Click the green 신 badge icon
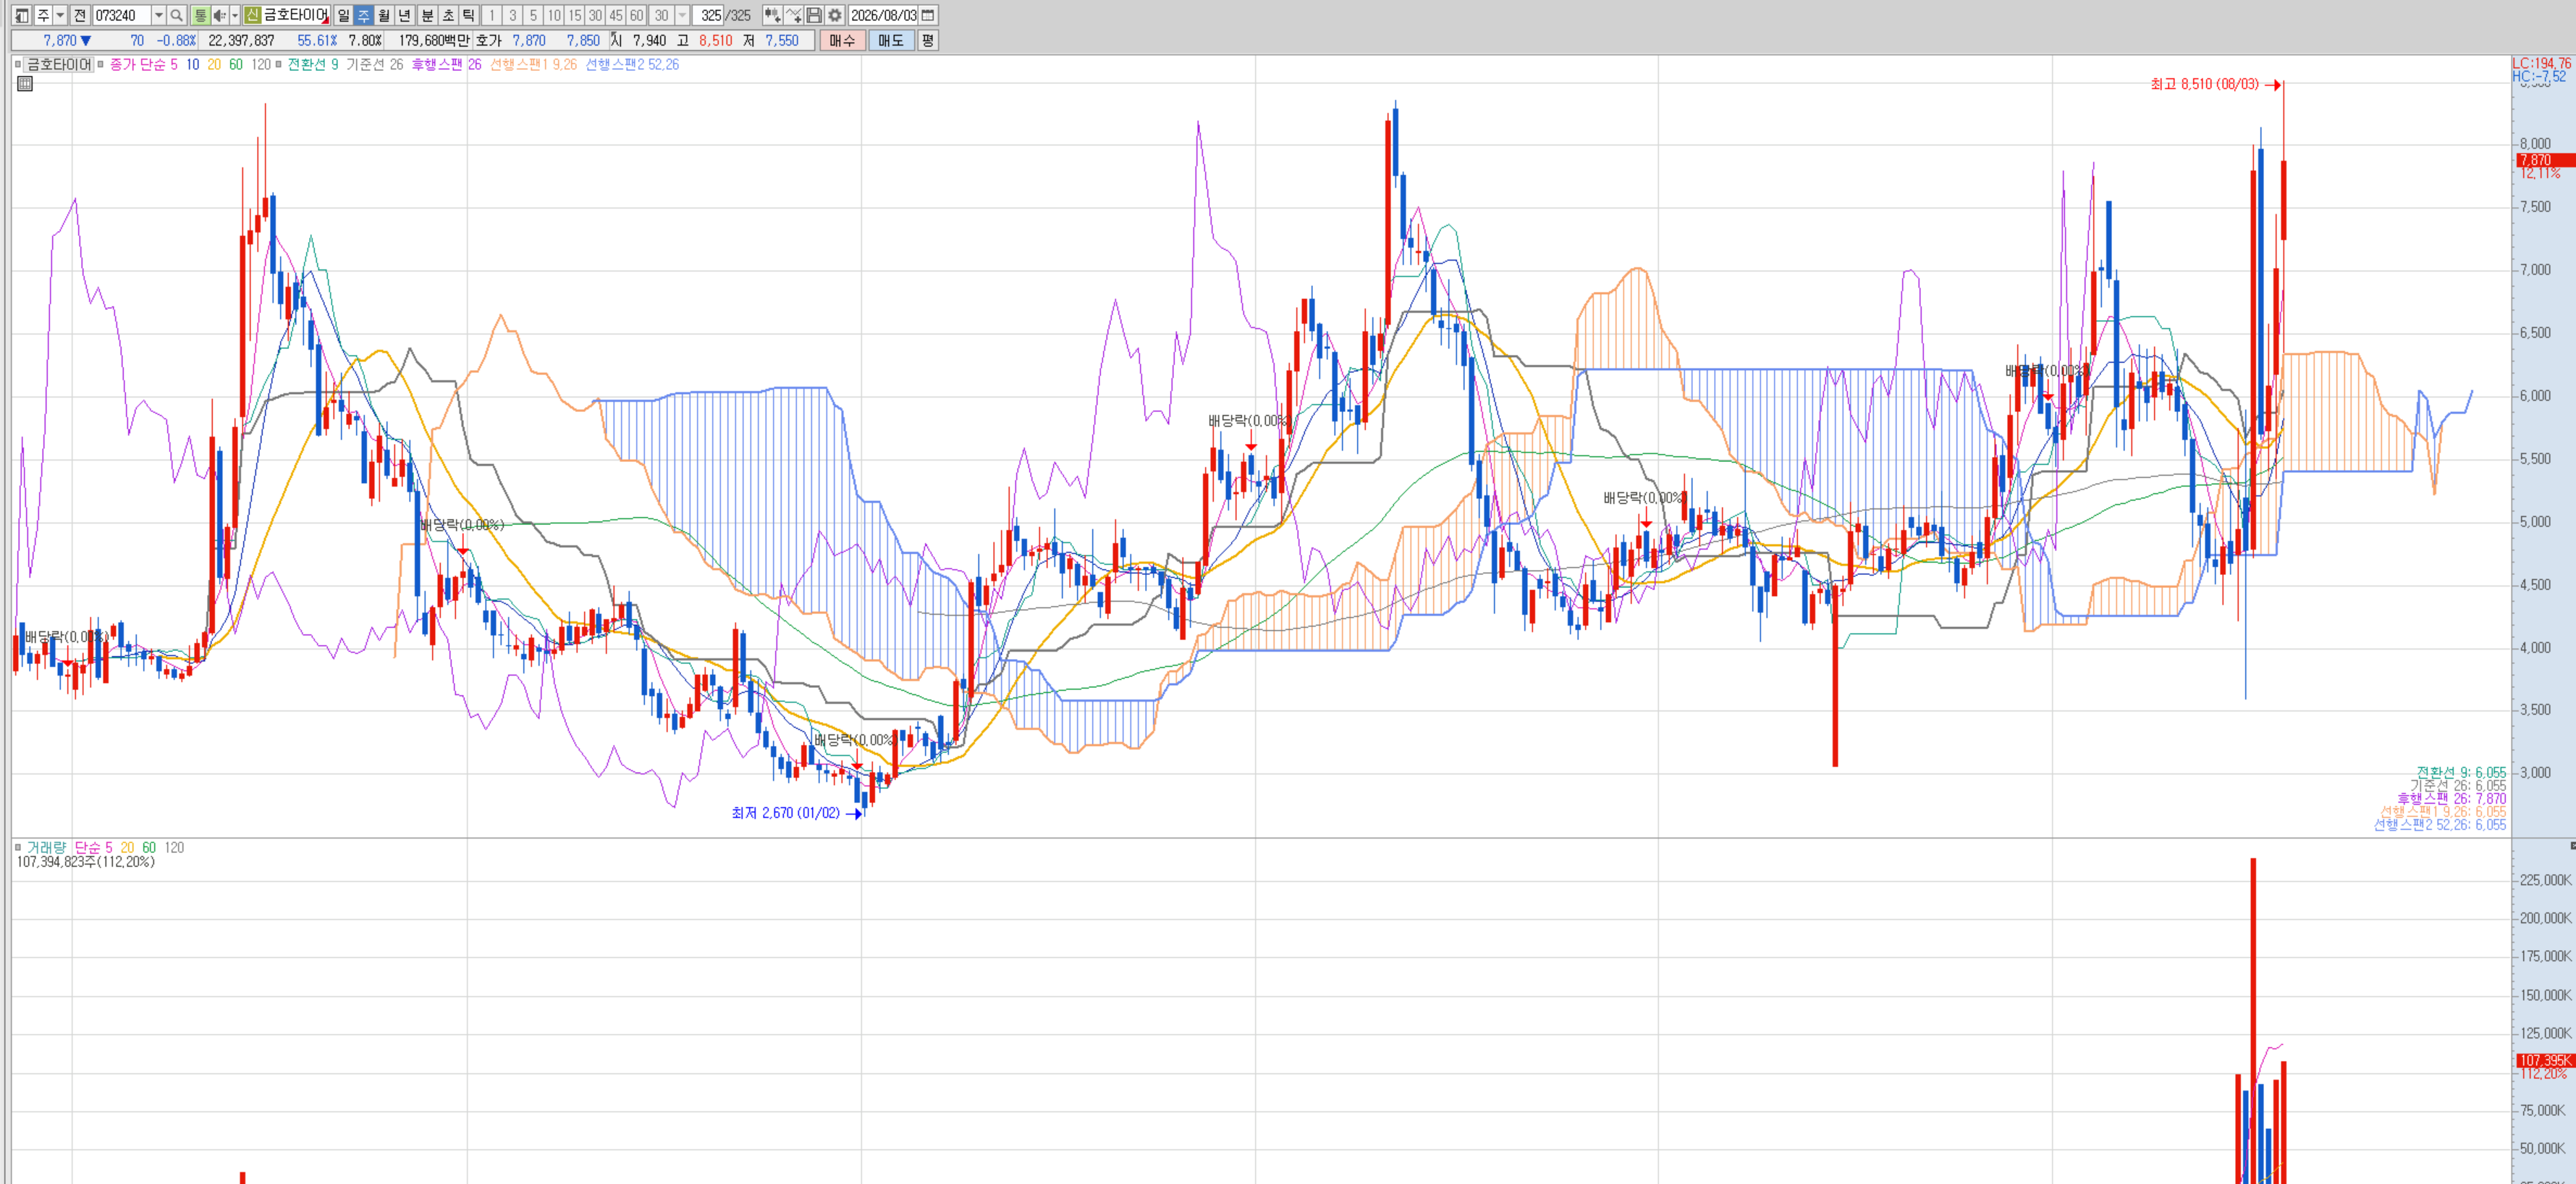 coord(252,15)
